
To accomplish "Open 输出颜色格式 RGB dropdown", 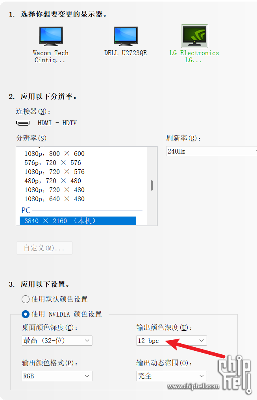I will tap(57, 376).
